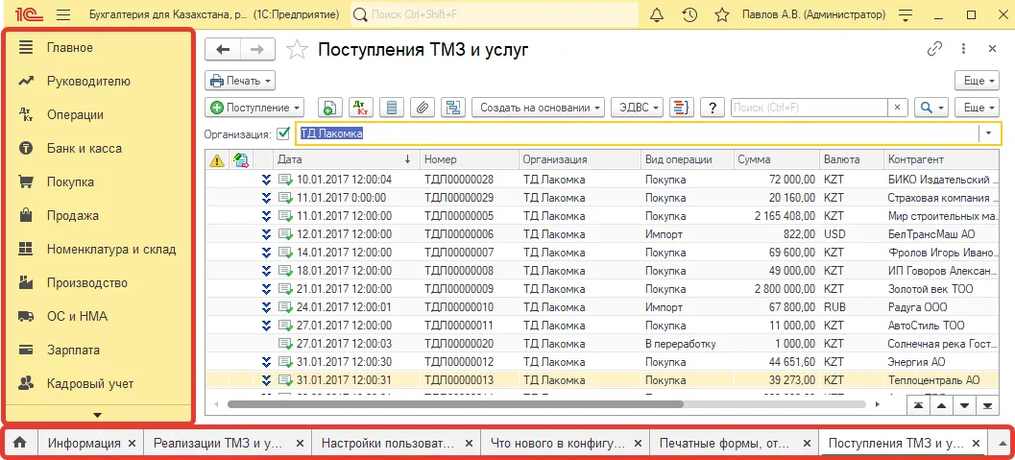Open attached files via paperclip icon
The image size is (1015, 460).
(423, 109)
